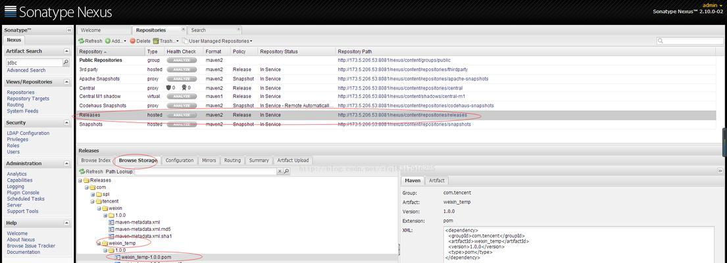Select the weixin_temp-1.0.0.pom file
Viewport: 727px width, 263px height.
point(146,257)
